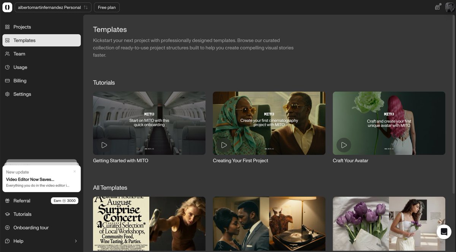Select Templates in sidebar
The height and width of the screenshot is (252, 456).
click(x=41, y=40)
